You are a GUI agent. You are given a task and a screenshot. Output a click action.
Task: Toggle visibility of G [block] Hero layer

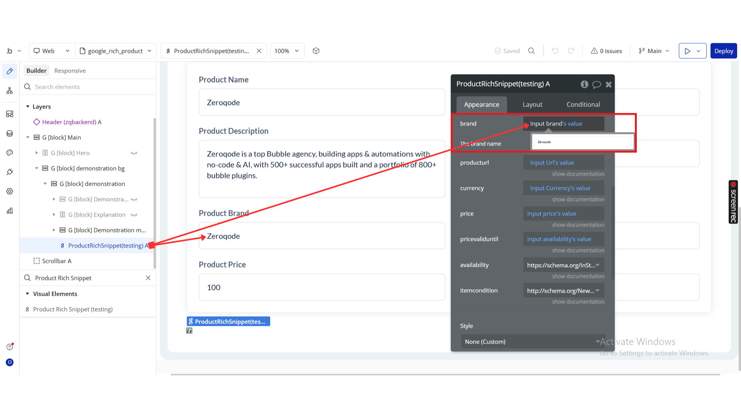pyautogui.click(x=134, y=153)
